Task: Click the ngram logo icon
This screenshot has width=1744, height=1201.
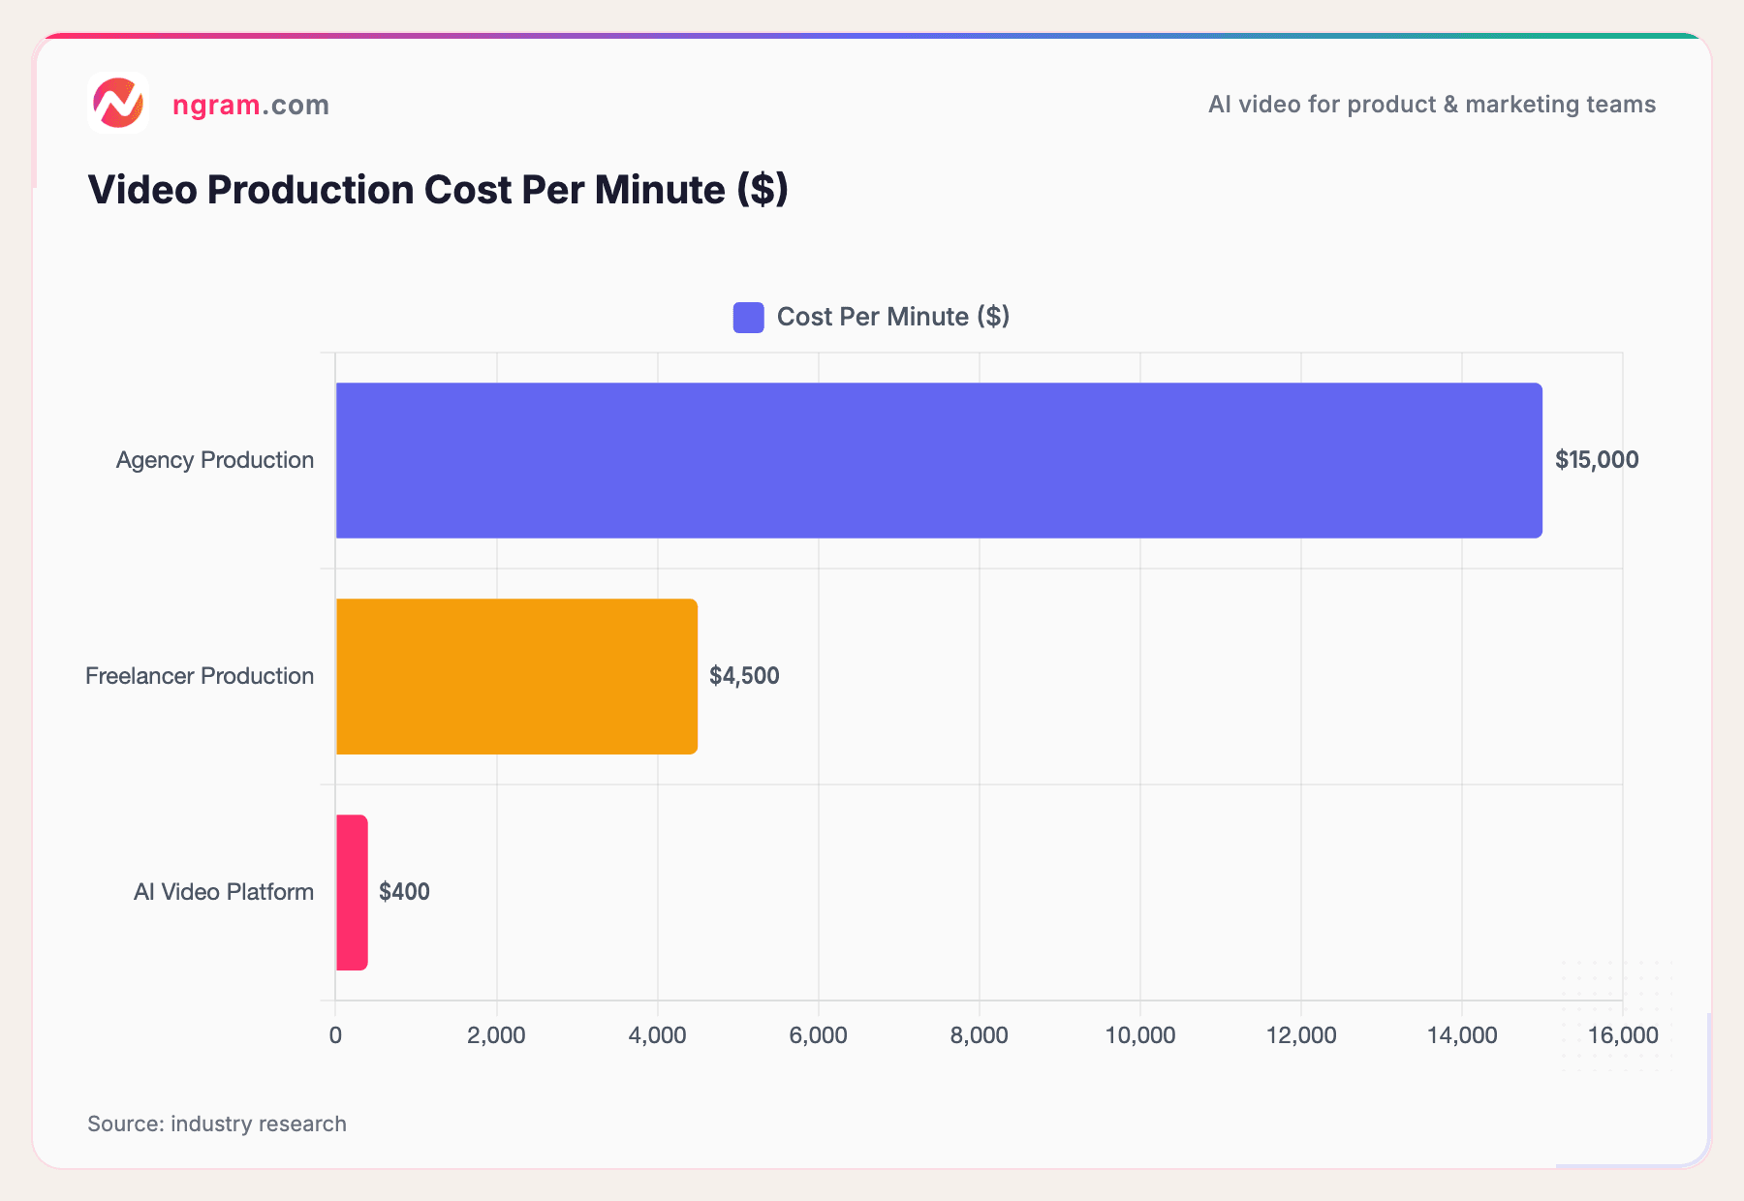Action: 117,105
